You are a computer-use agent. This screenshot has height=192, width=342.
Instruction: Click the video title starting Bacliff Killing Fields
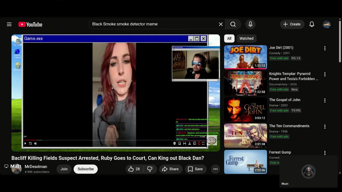pyautogui.click(x=108, y=158)
